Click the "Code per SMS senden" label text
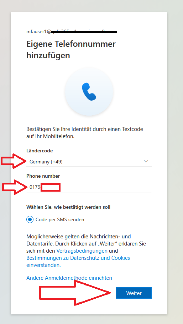183x324 pixels. 60,219
